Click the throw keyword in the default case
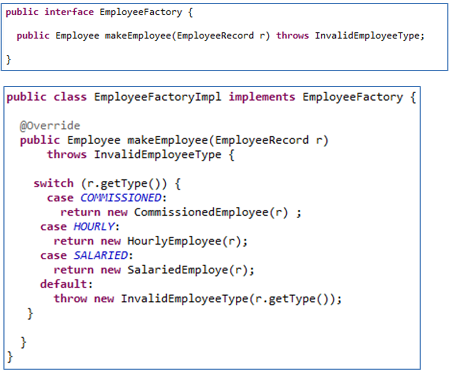The width and height of the screenshot is (449, 372). tap(70, 299)
